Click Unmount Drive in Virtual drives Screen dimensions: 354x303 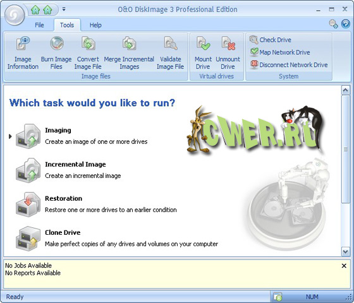tap(228, 53)
